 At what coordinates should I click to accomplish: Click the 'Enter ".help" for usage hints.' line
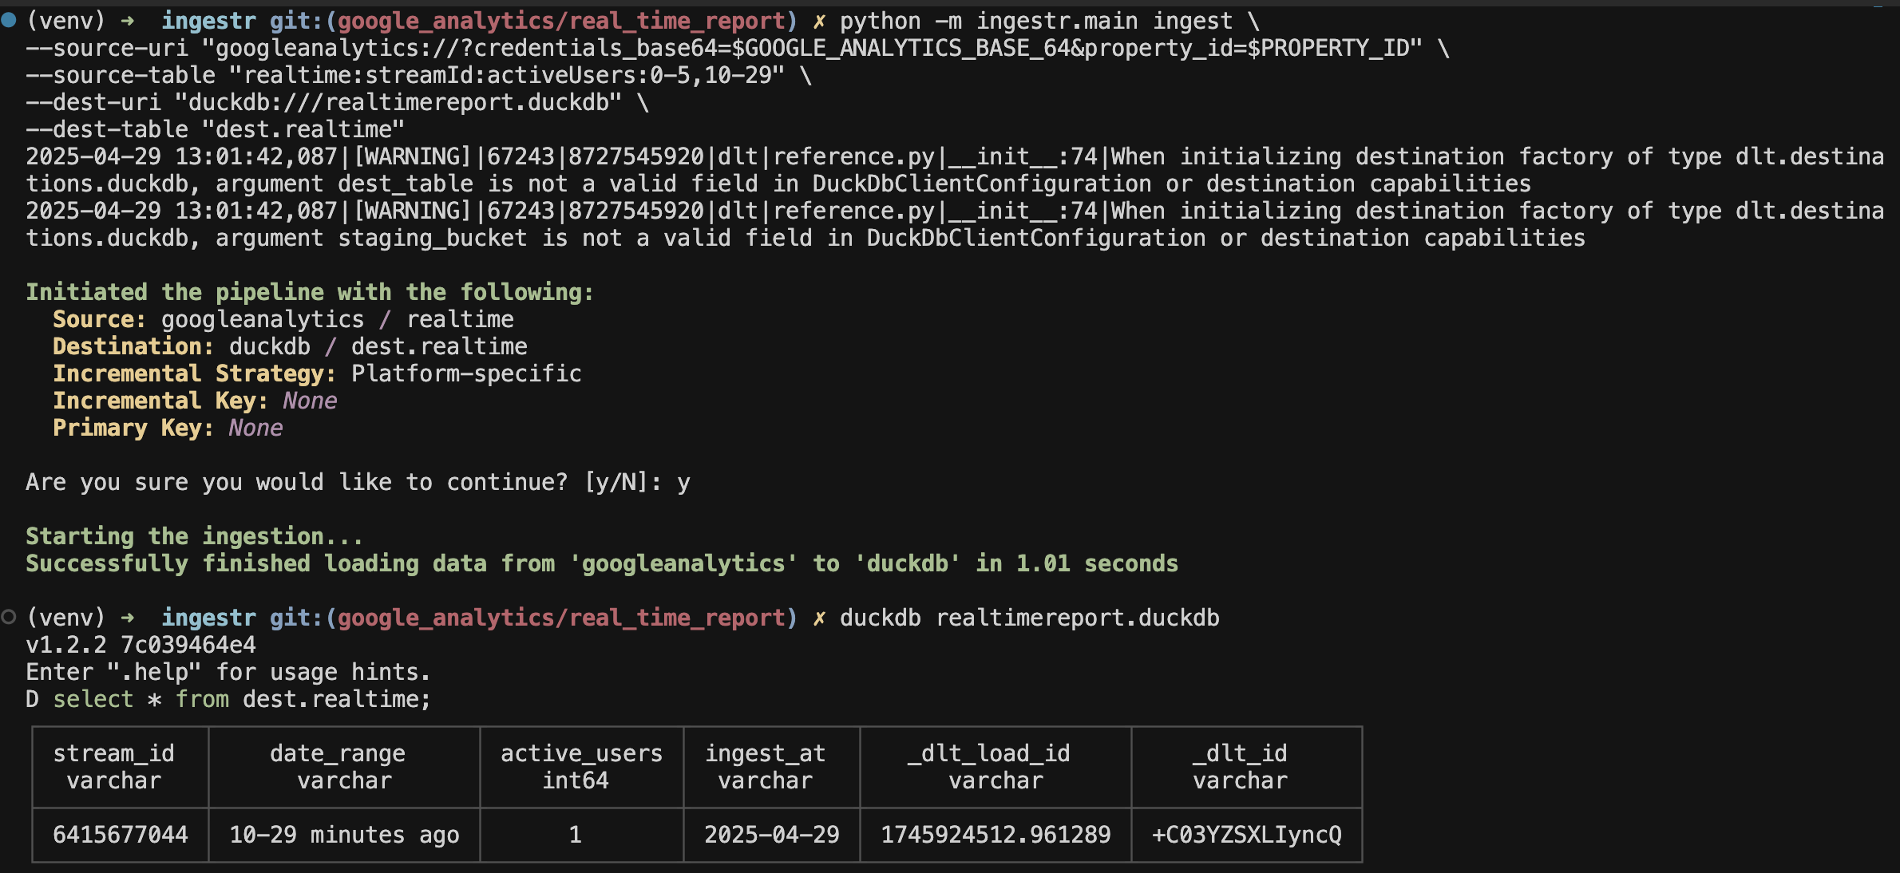click(228, 672)
